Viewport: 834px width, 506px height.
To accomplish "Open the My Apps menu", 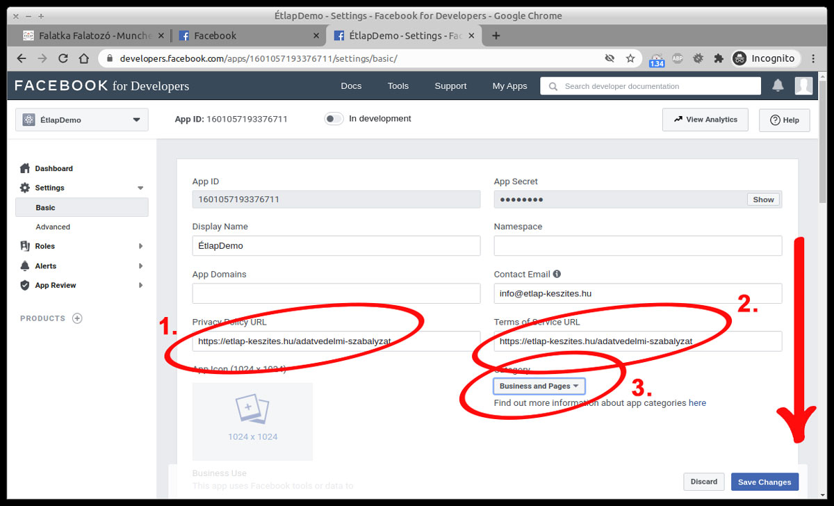I will [509, 86].
